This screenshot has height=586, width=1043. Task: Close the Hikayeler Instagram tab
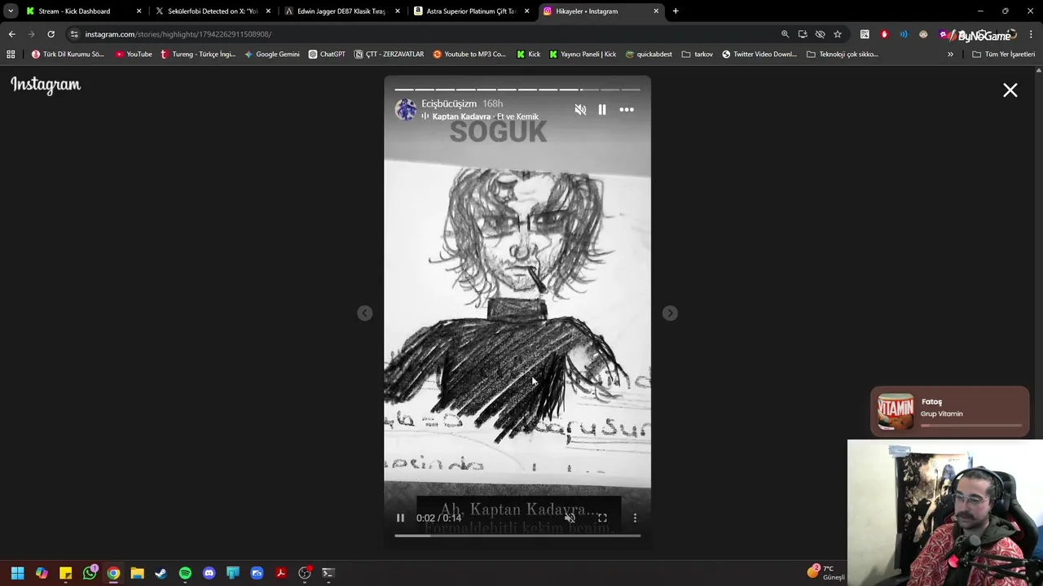point(656,11)
